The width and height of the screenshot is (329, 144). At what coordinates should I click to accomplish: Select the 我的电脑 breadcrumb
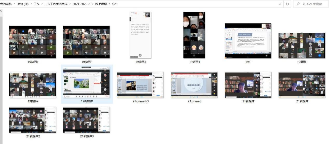6,4
